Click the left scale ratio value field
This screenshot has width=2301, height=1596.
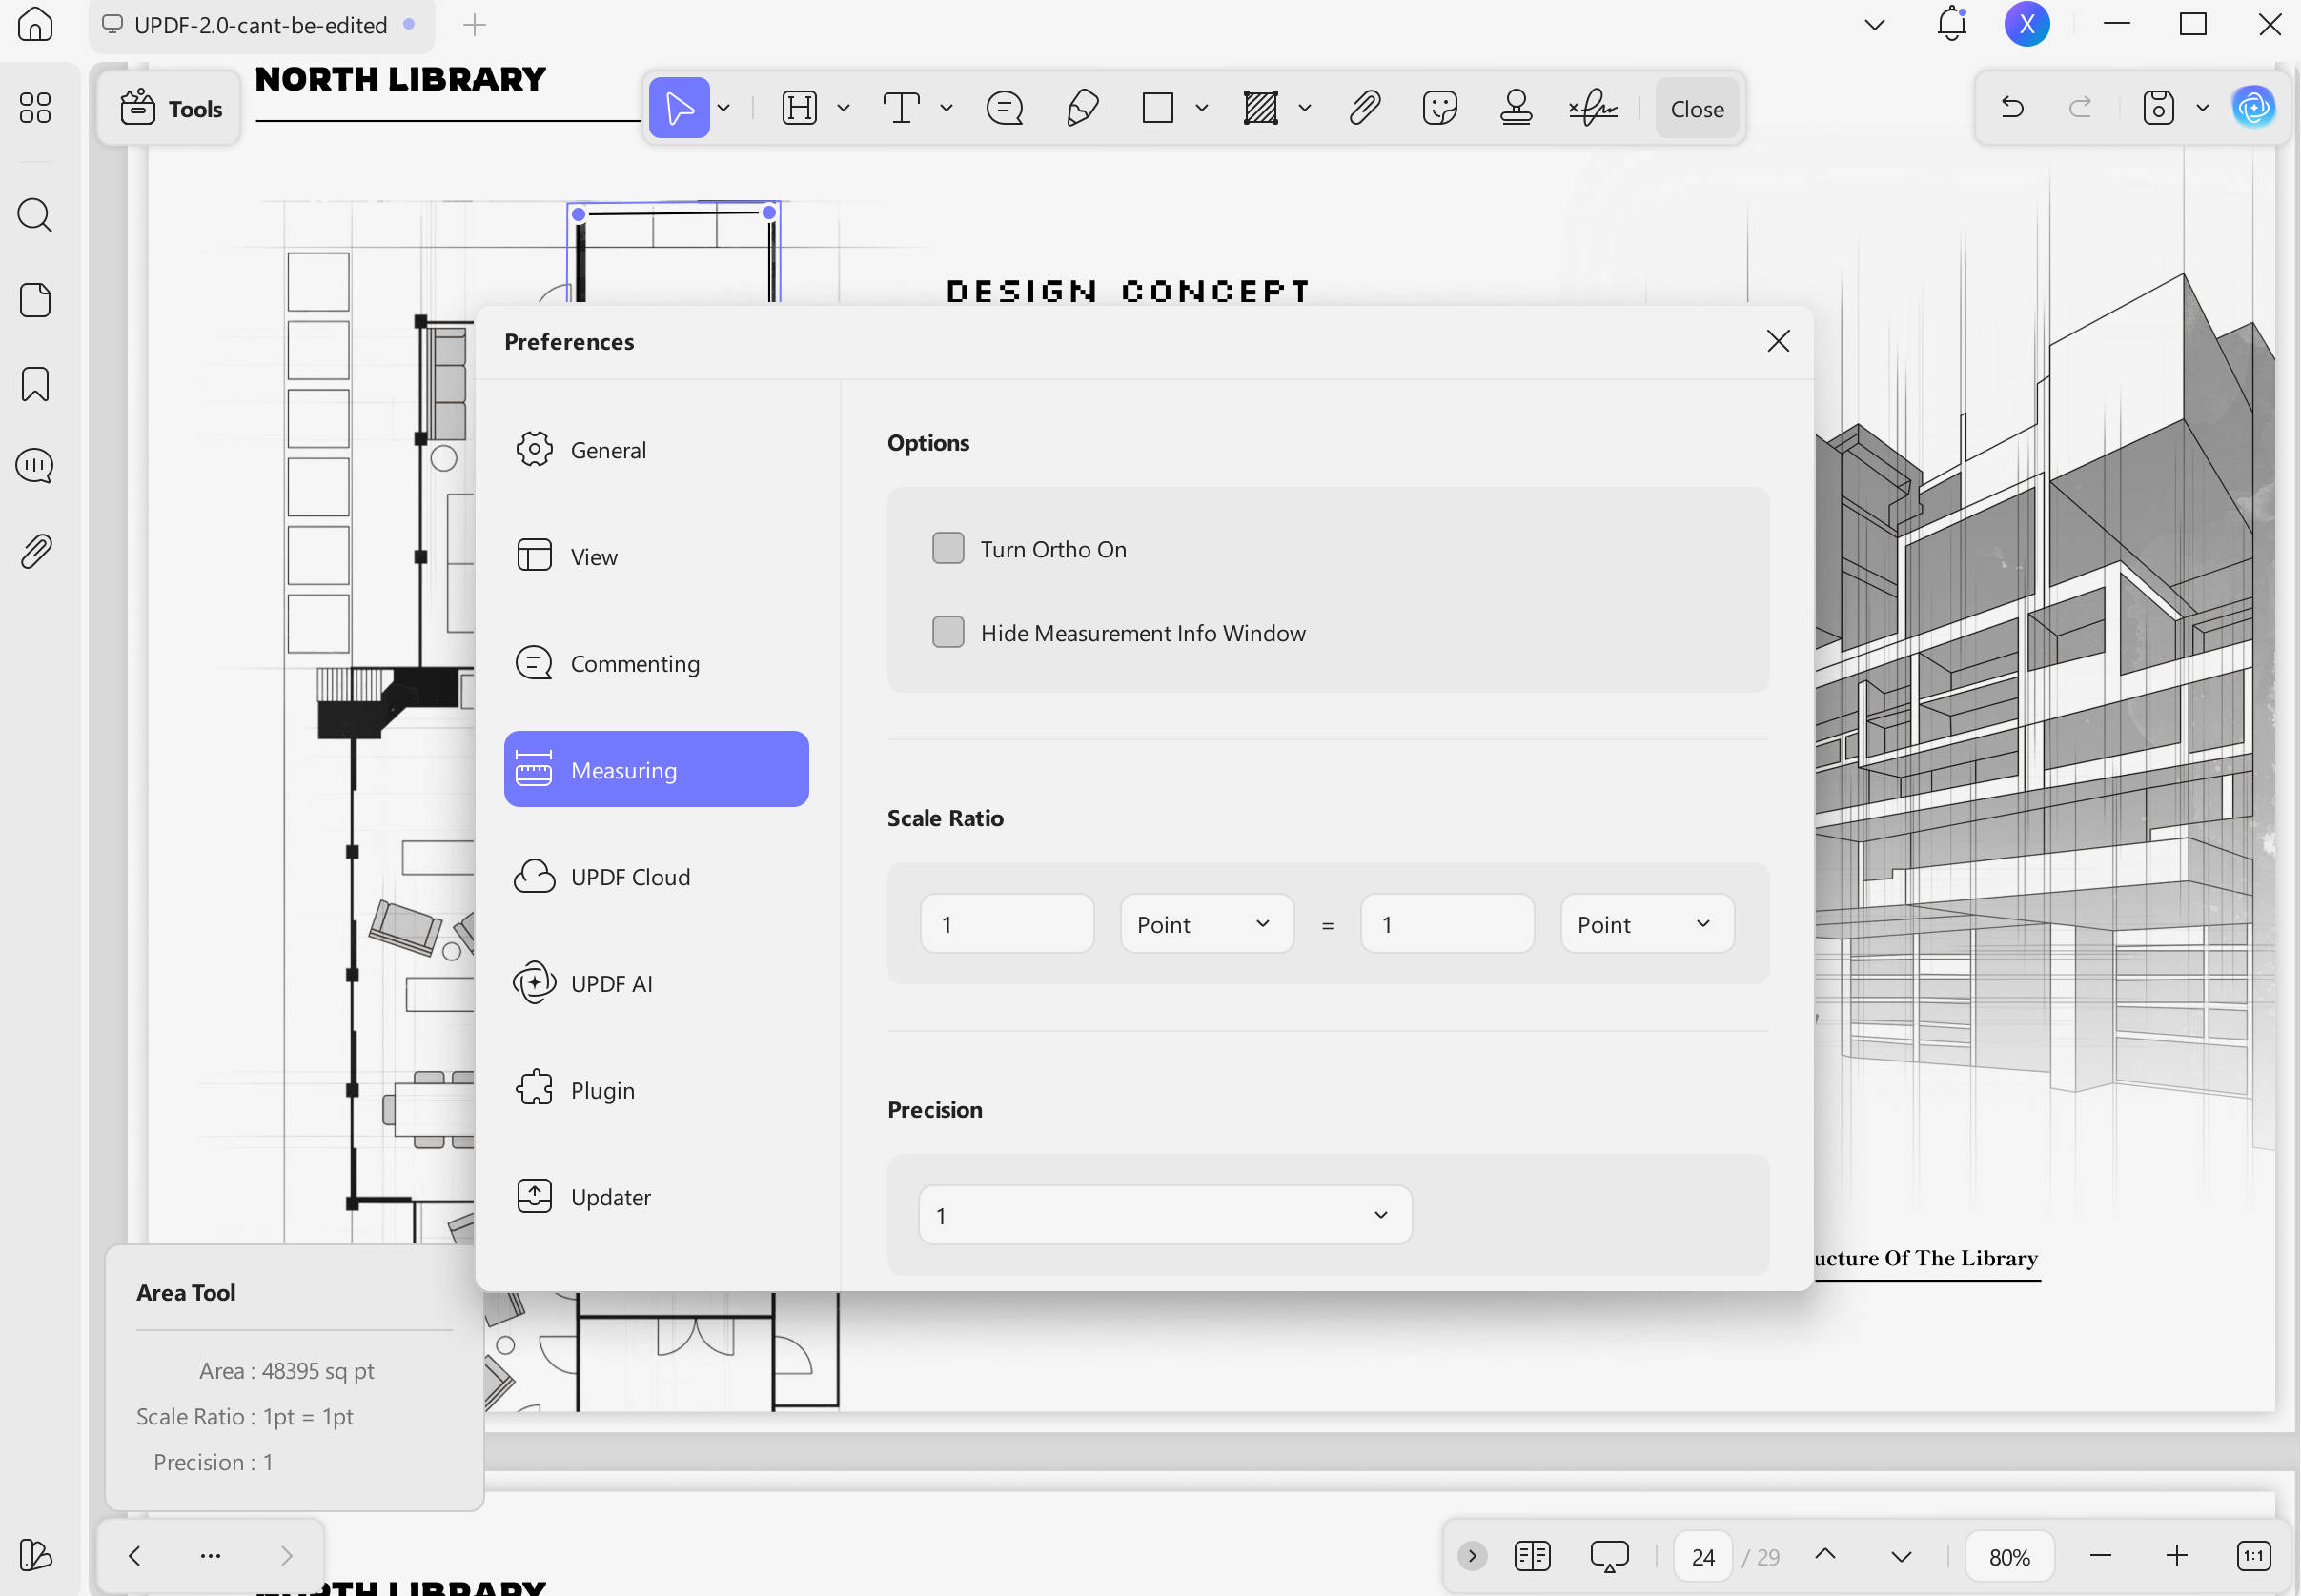(1007, 924)
